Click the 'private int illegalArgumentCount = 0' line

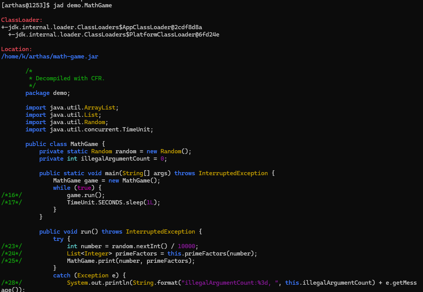[103, 159]
